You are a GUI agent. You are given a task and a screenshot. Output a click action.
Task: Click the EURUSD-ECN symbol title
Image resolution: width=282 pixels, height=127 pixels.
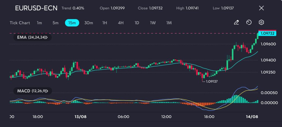(x=36, y=8)
